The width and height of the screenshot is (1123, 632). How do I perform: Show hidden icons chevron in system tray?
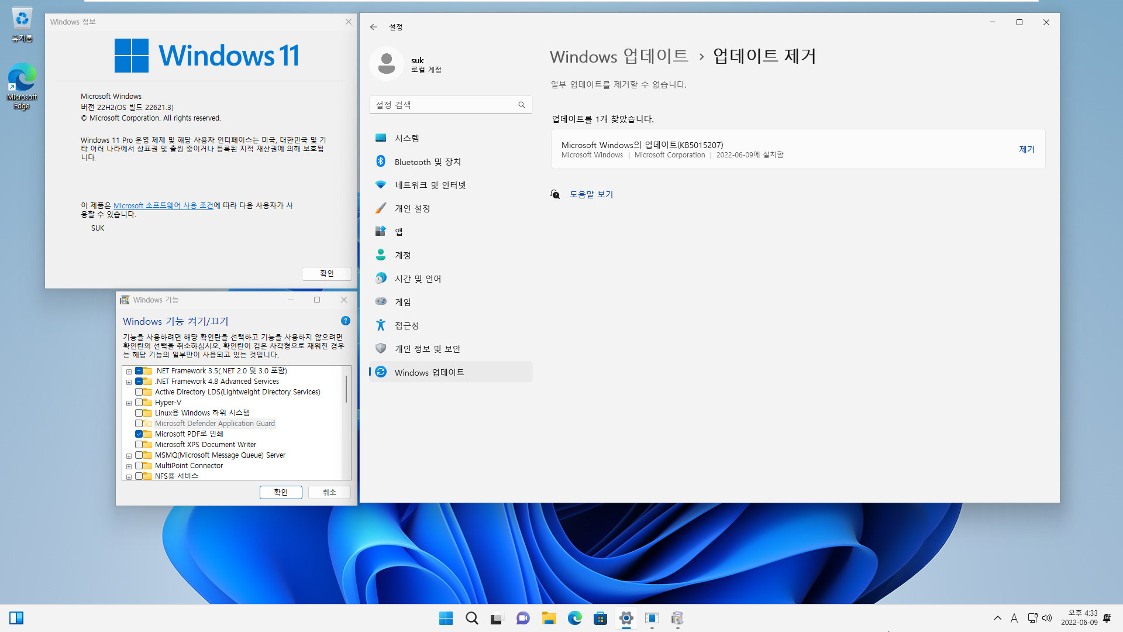pyautogui.click(x=998, y=618)
